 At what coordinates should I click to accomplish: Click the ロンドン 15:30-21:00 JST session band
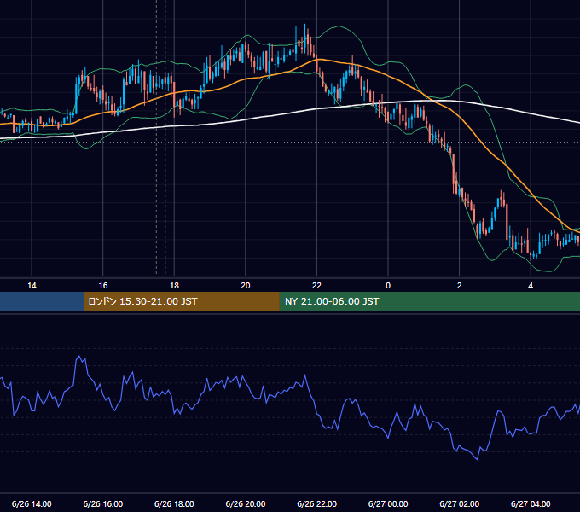[x=181, y=301]
